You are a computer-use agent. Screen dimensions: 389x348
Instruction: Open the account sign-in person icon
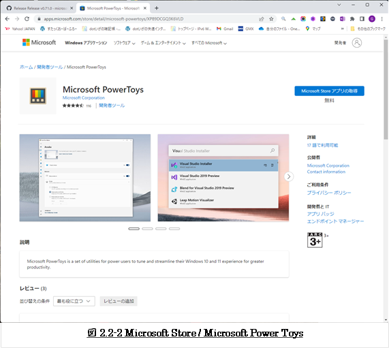(x=357, y=43)
